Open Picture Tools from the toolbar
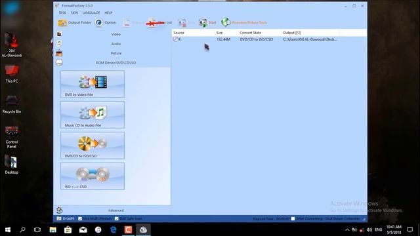420x236 pixels. [244, 23]
